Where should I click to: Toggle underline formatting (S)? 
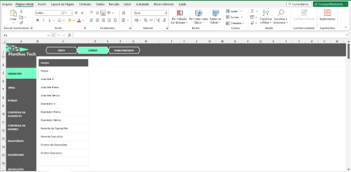49,21
